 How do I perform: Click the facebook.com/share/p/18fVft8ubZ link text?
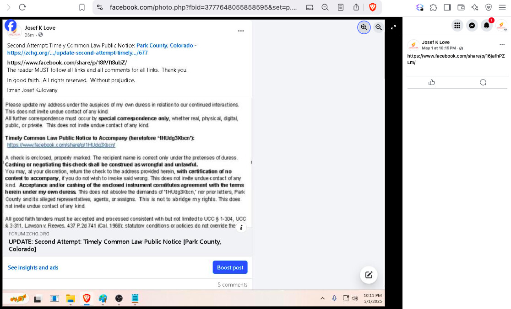pos(67,63)
